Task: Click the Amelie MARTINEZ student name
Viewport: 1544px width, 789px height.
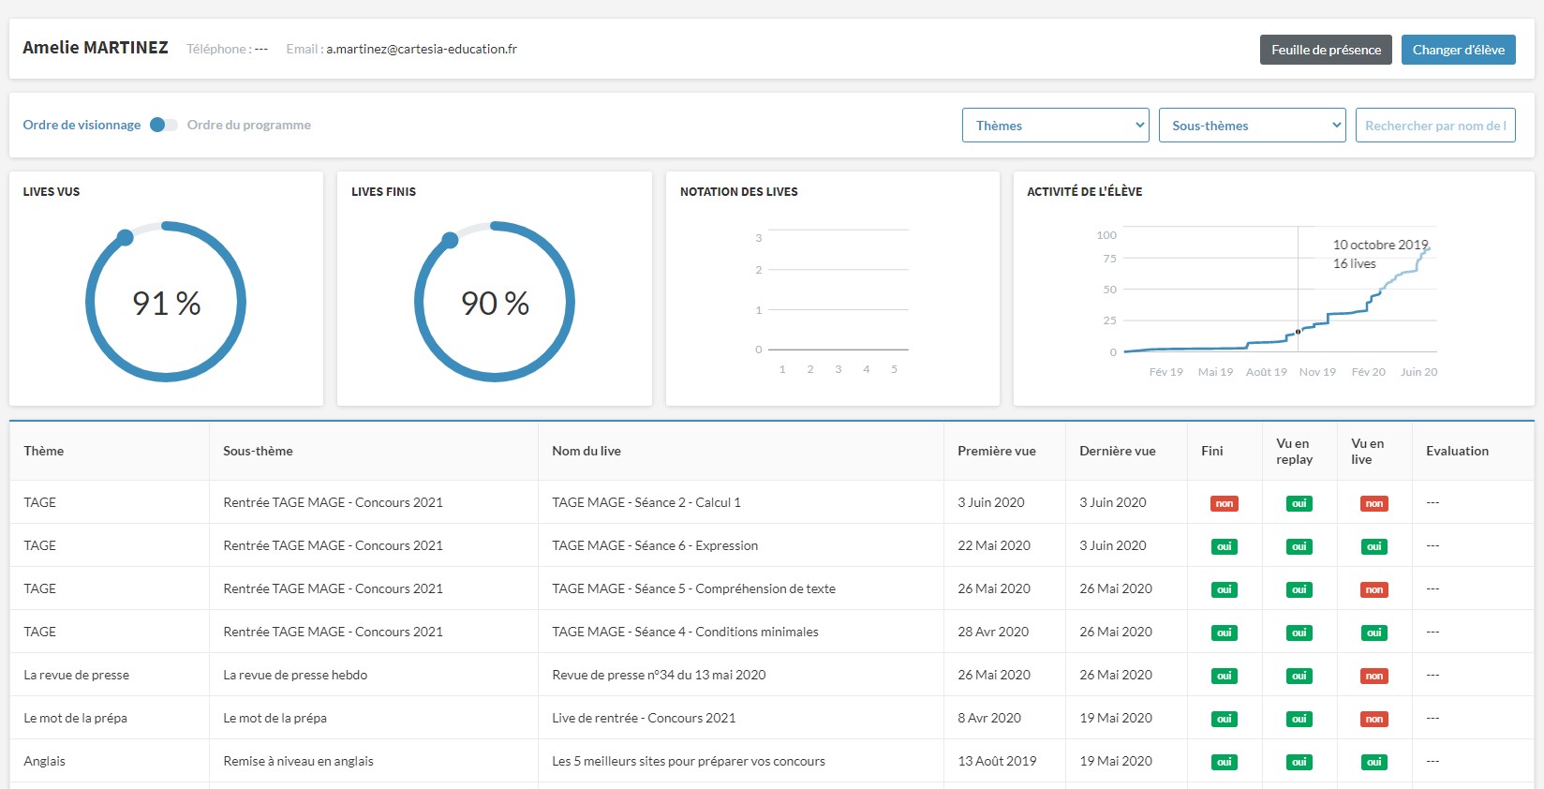Action: pos(96,48)
